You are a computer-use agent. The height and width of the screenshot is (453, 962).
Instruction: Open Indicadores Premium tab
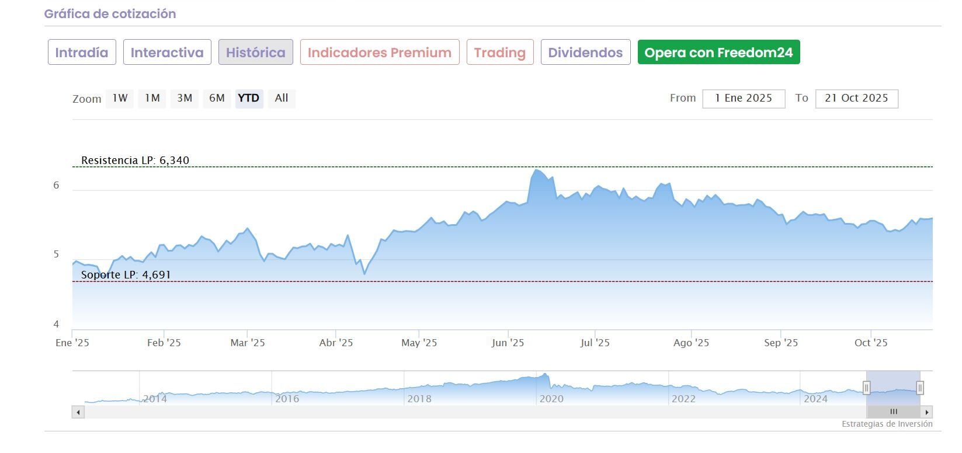tap(380, 53)
